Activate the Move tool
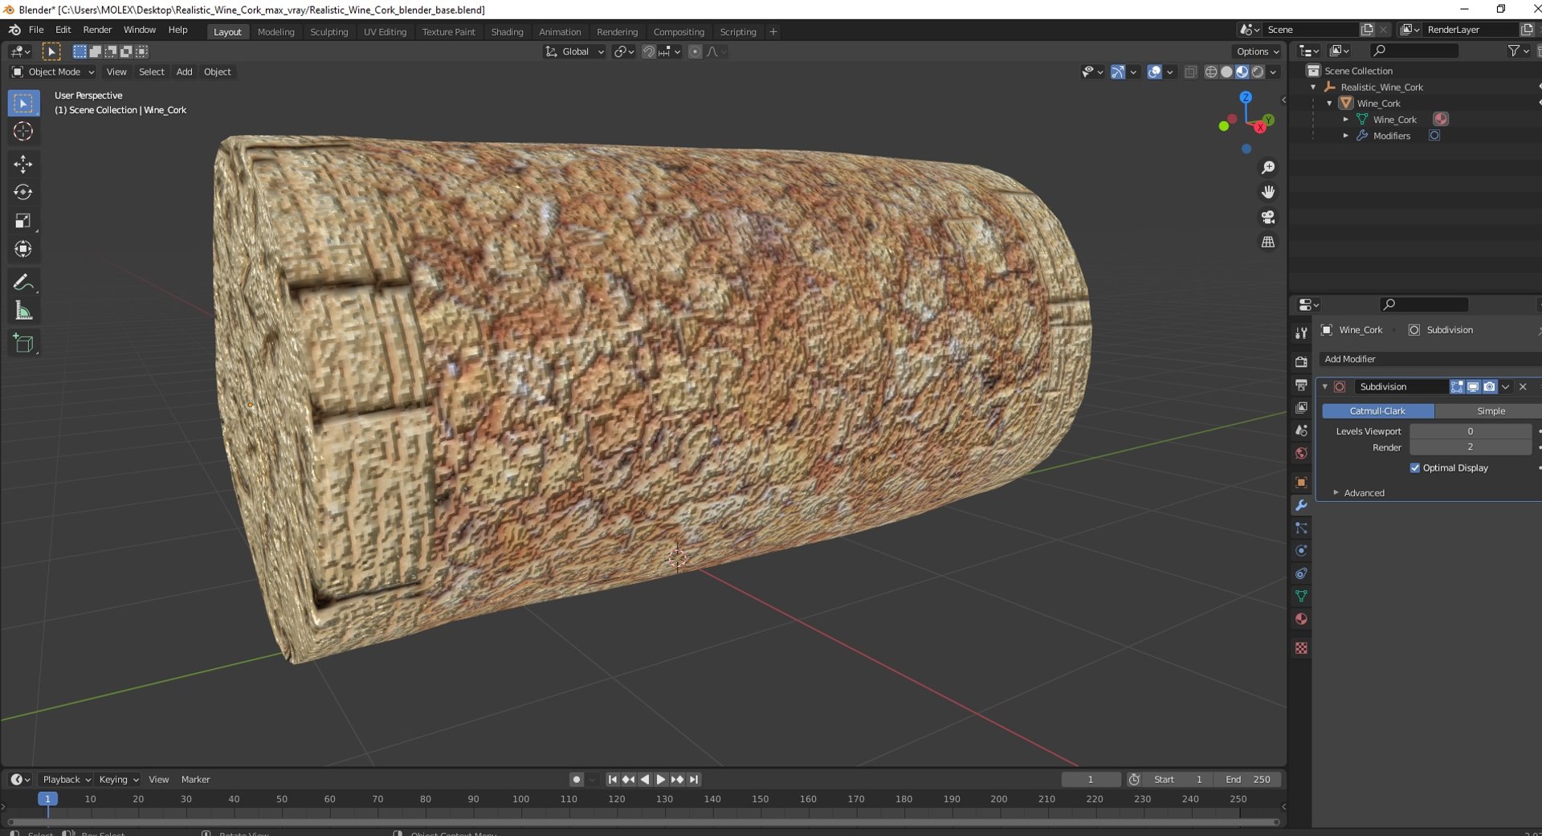Viewport: 1542px width, 836px height. coord(23,164)
